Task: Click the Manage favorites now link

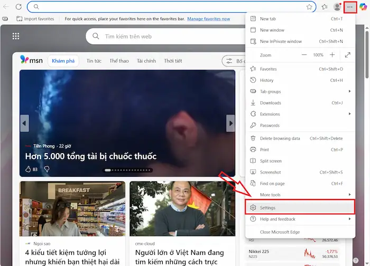Action: point(208,19)
